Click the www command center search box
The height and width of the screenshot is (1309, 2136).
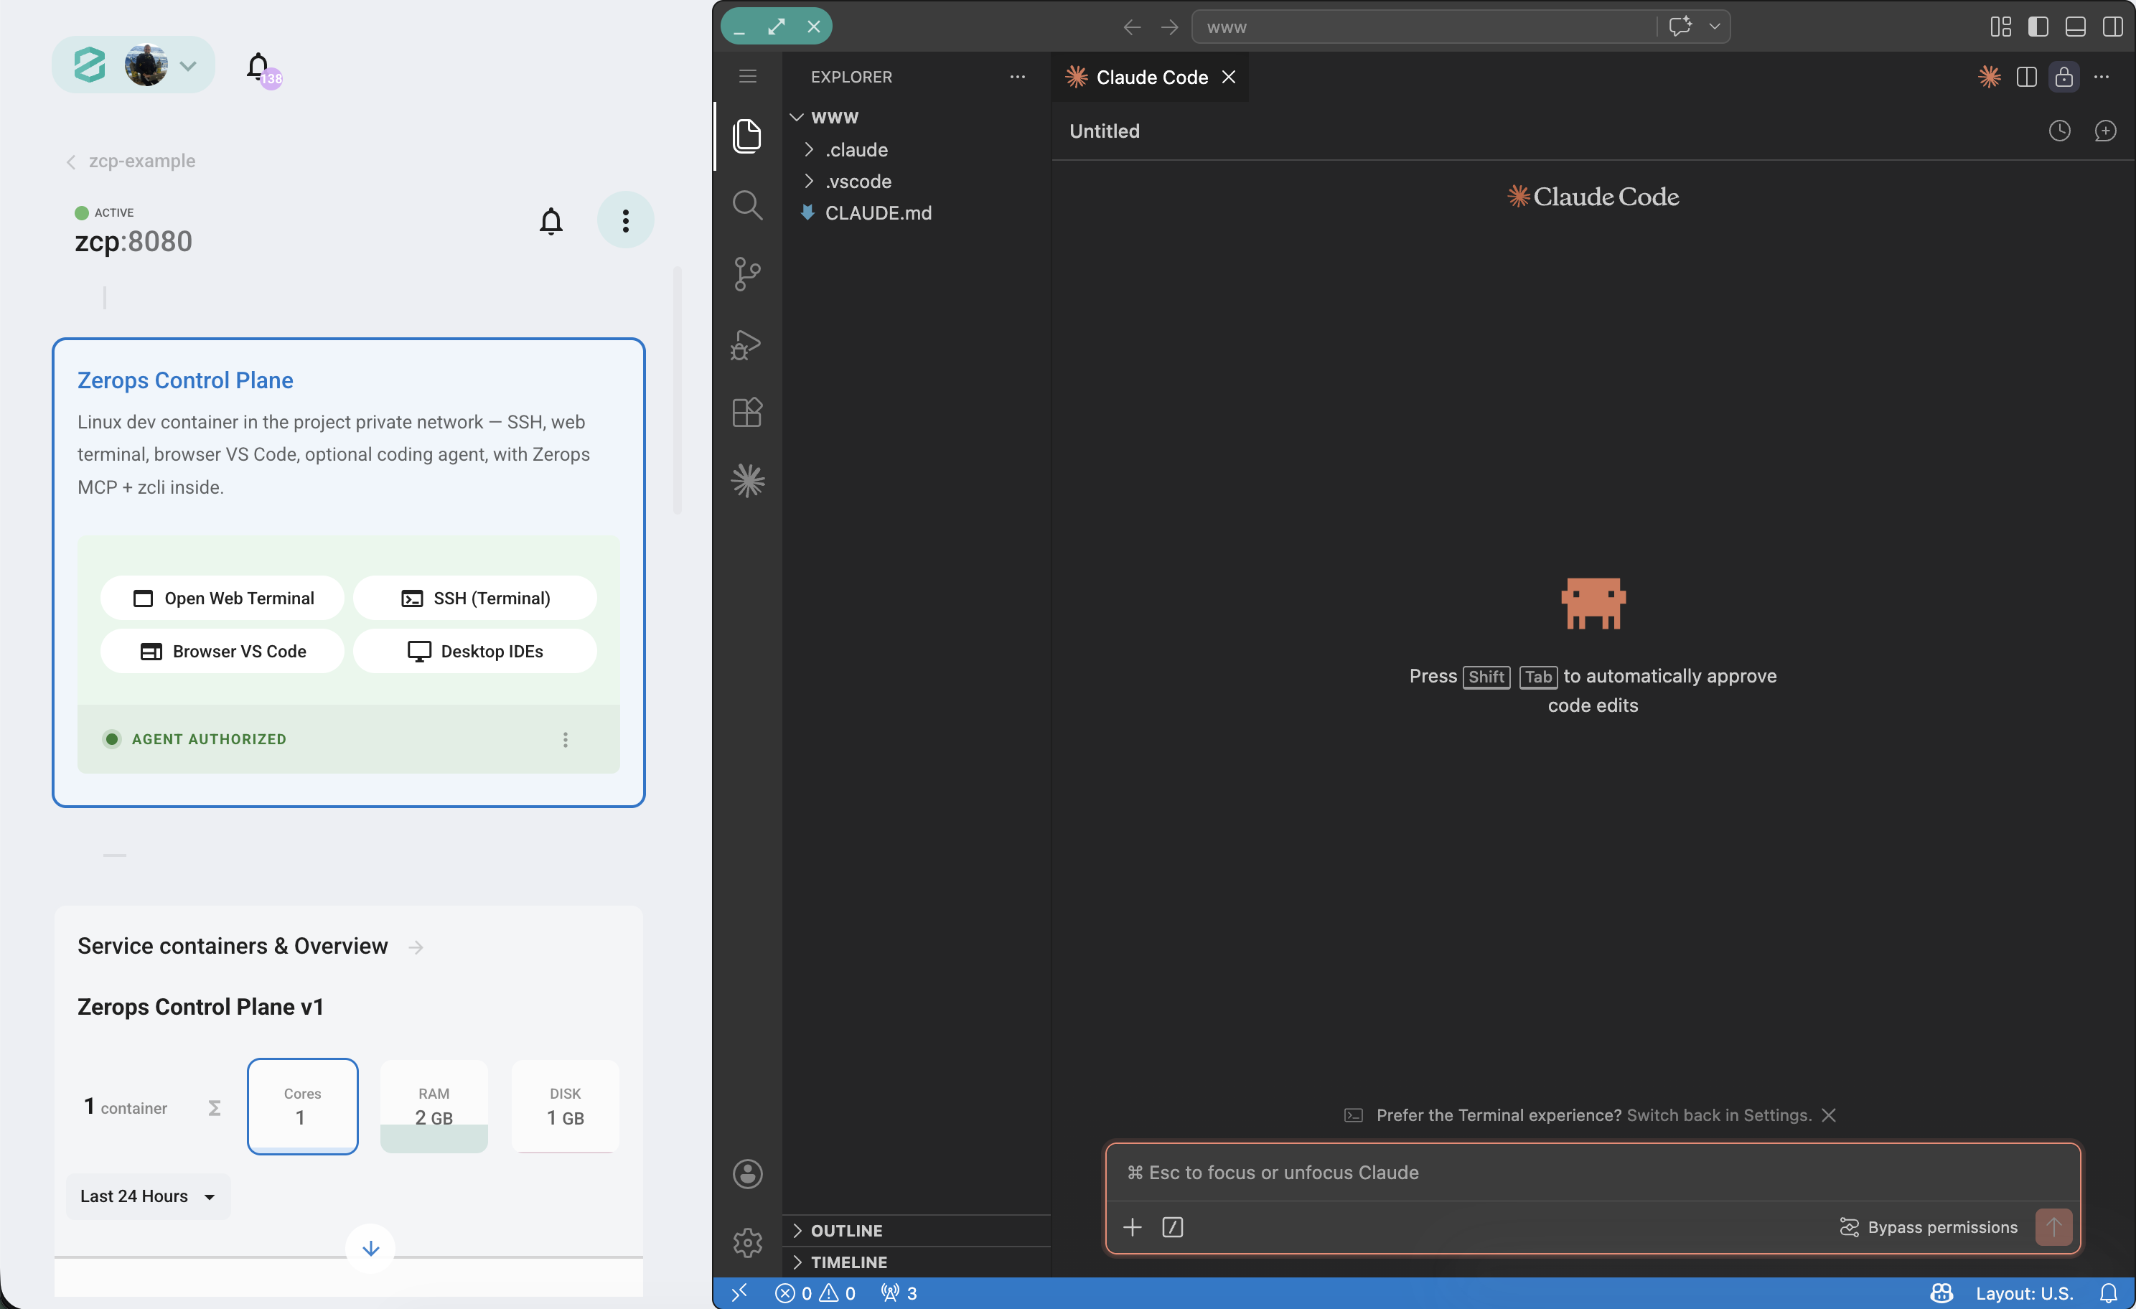1424,27
